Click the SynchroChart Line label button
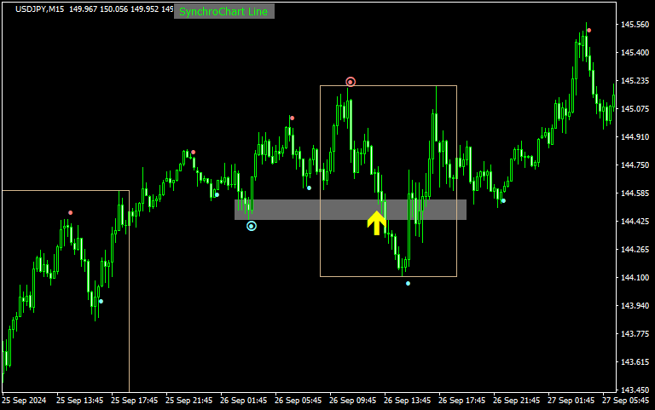Image resolution: width=655 pixels, height=410 pixels. (x=223, y=12)
